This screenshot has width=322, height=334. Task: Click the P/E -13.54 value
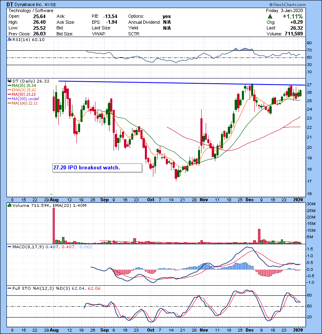tap(110, 16)
